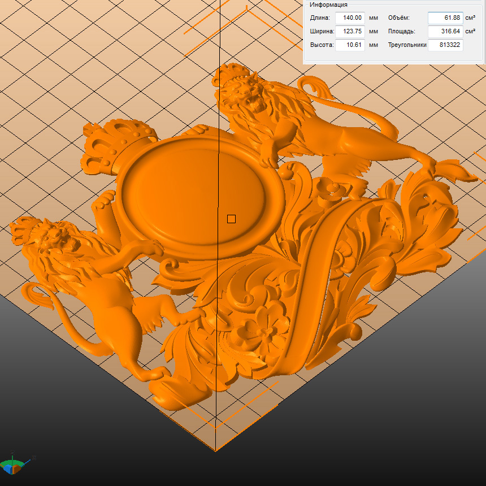Click the flower rosette below the medallion

(x=262, y=328)
